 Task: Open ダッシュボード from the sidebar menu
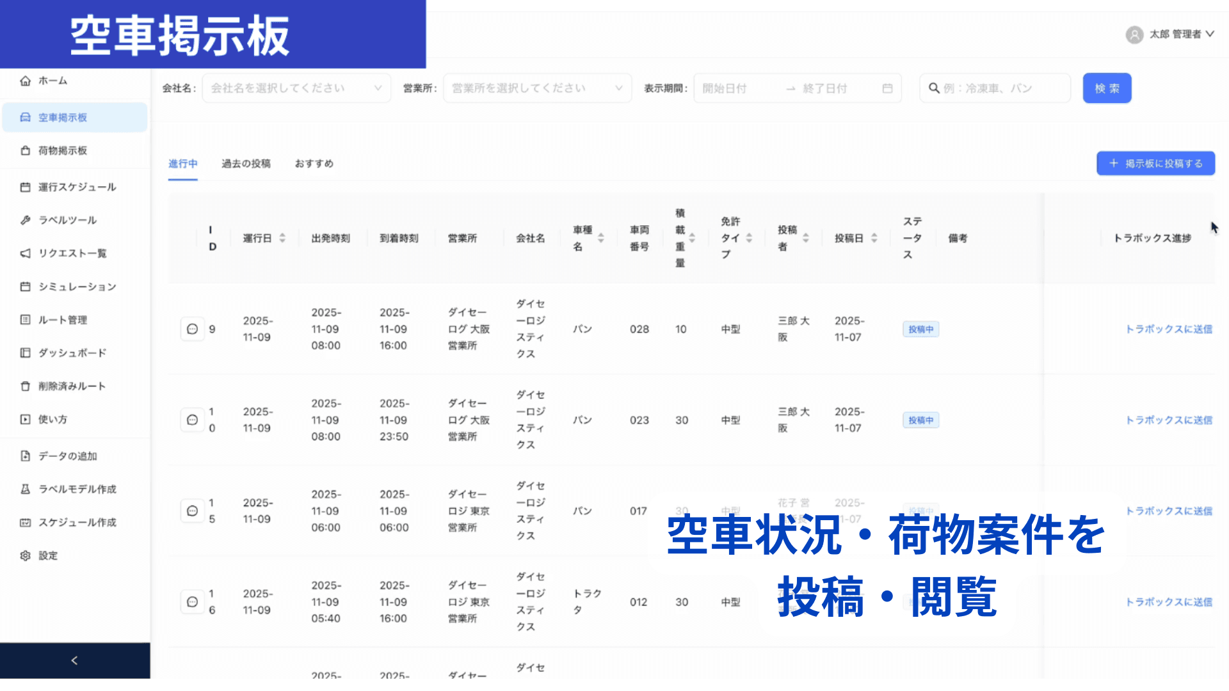click(x=74, y=353)
